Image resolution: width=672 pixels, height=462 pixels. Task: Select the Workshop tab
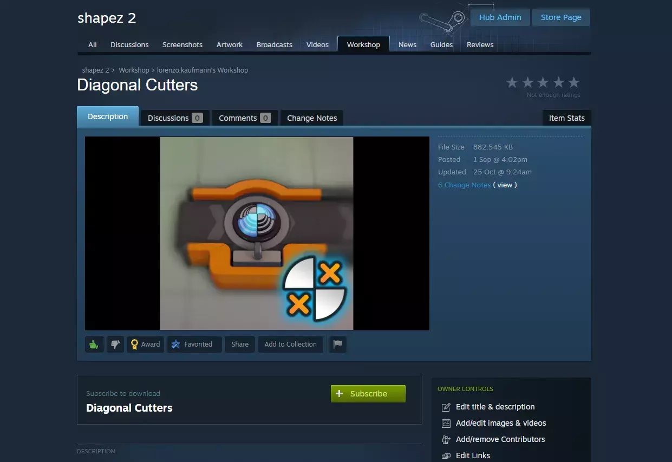tap(363, 44)
